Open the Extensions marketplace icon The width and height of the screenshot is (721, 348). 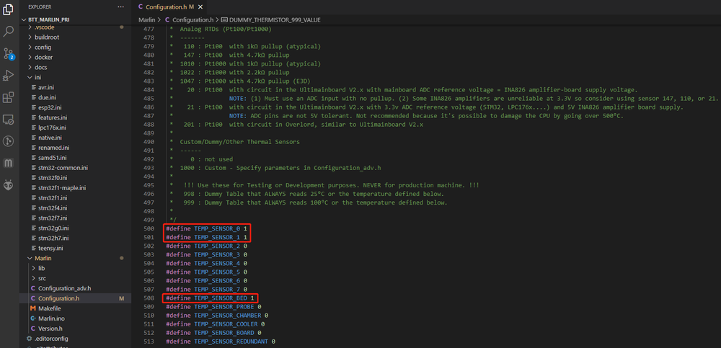click(9, 97)
